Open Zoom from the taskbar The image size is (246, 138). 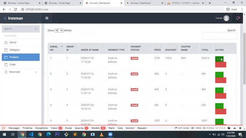pyautogui.click(x=110, y=135)
